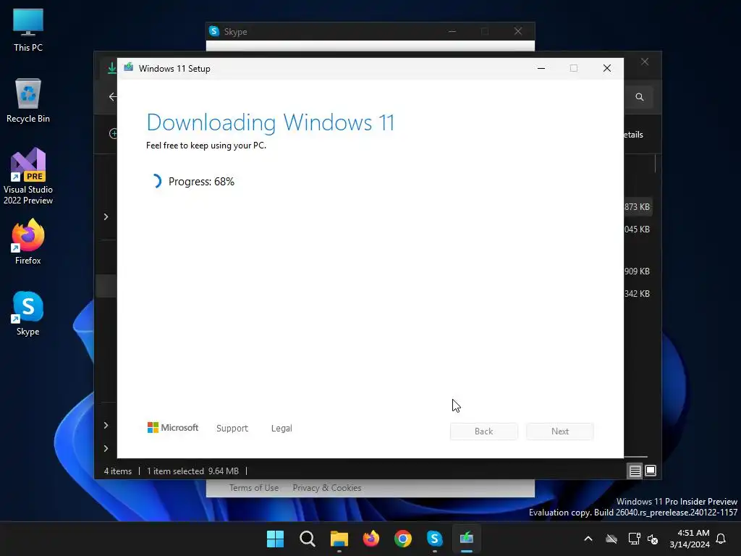Click Search icon in File Explorer window

click(640, 97)
